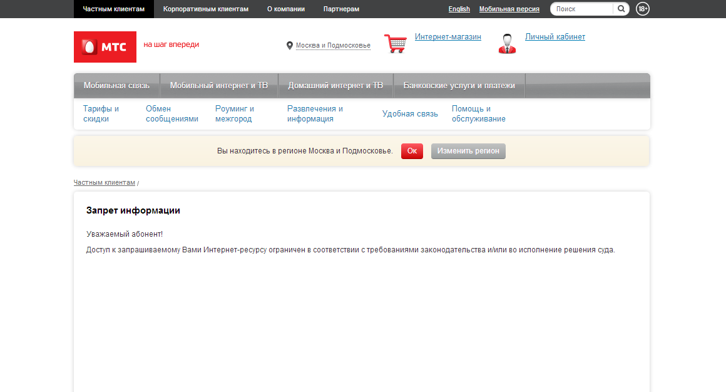Confirm region with the red Ок button
This screenshot has width=726, height=392.
coord(412,152)
